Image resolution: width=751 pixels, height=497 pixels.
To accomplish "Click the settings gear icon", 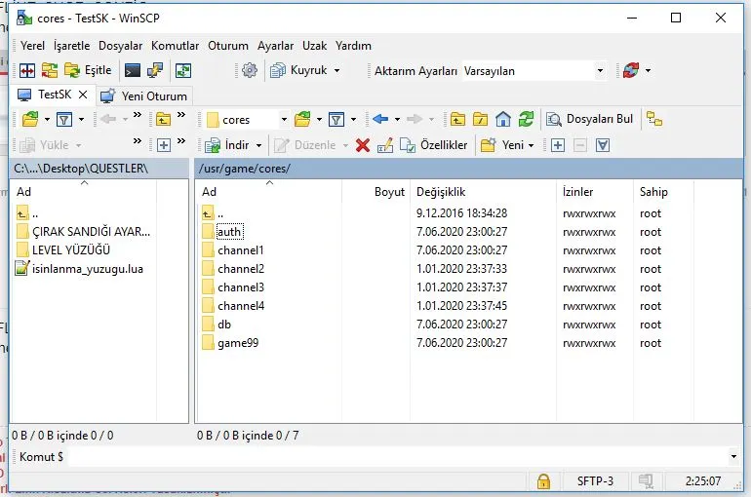I will [249, 70].
